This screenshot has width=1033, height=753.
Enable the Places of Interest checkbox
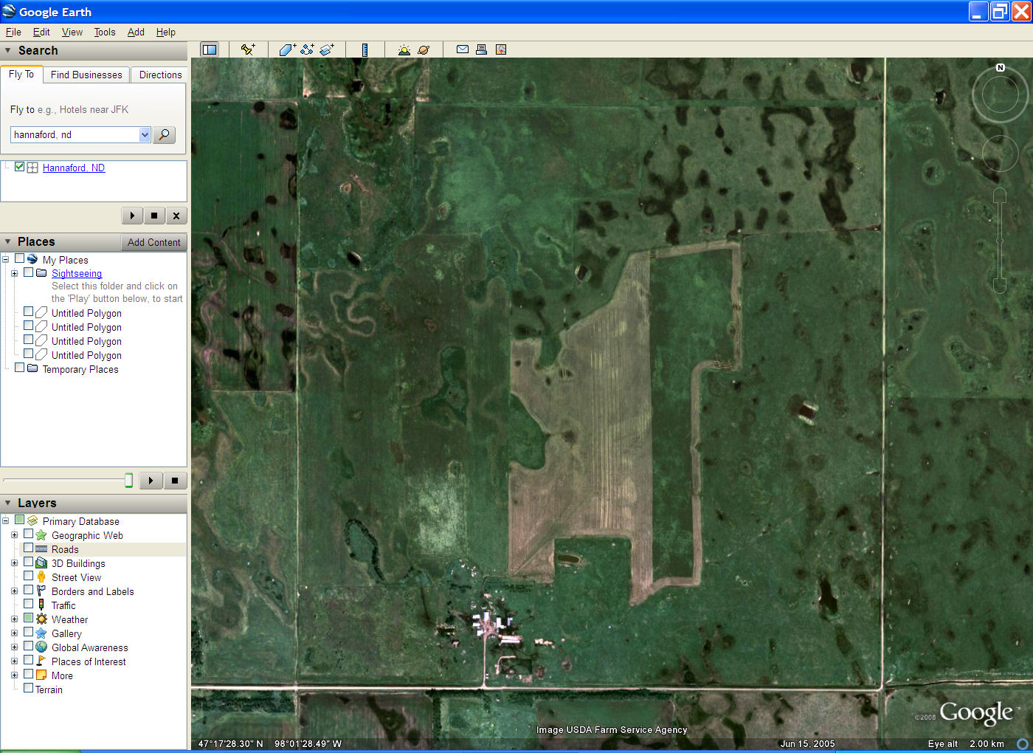click(28, 661)
